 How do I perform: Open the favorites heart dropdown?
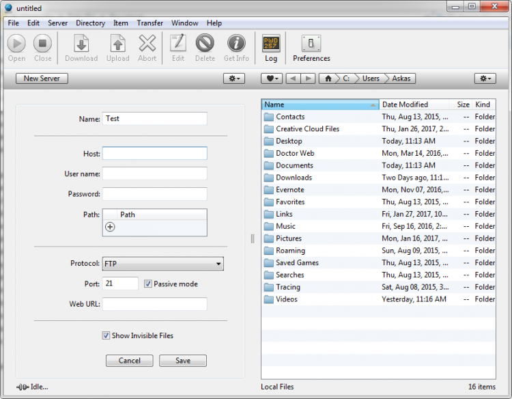(x=272, y=79)
